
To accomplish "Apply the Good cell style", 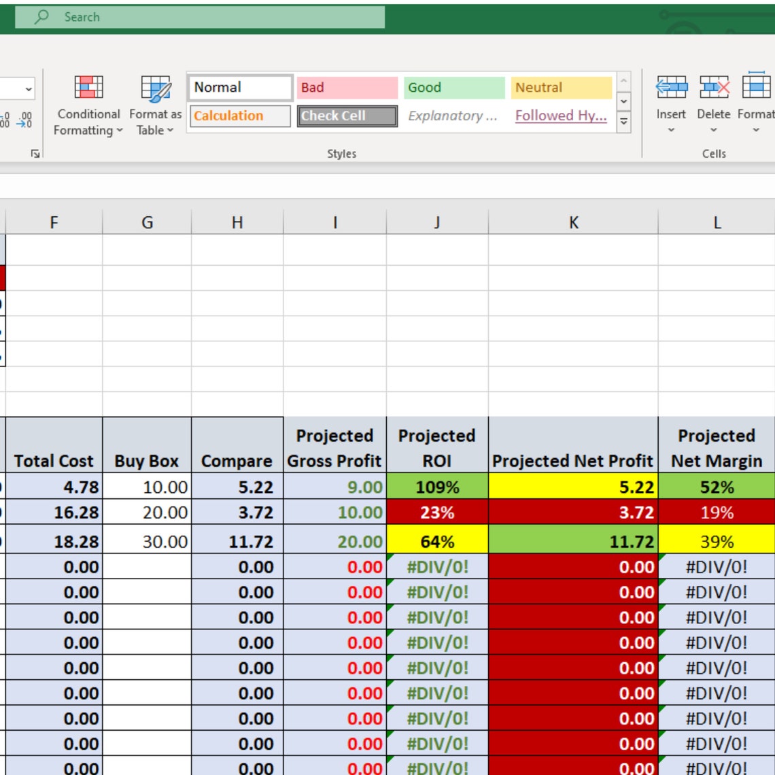I will click(x=453, y=87).
